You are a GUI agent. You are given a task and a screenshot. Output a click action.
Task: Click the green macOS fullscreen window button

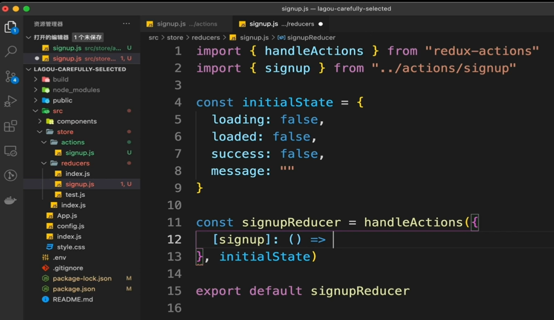27,8
